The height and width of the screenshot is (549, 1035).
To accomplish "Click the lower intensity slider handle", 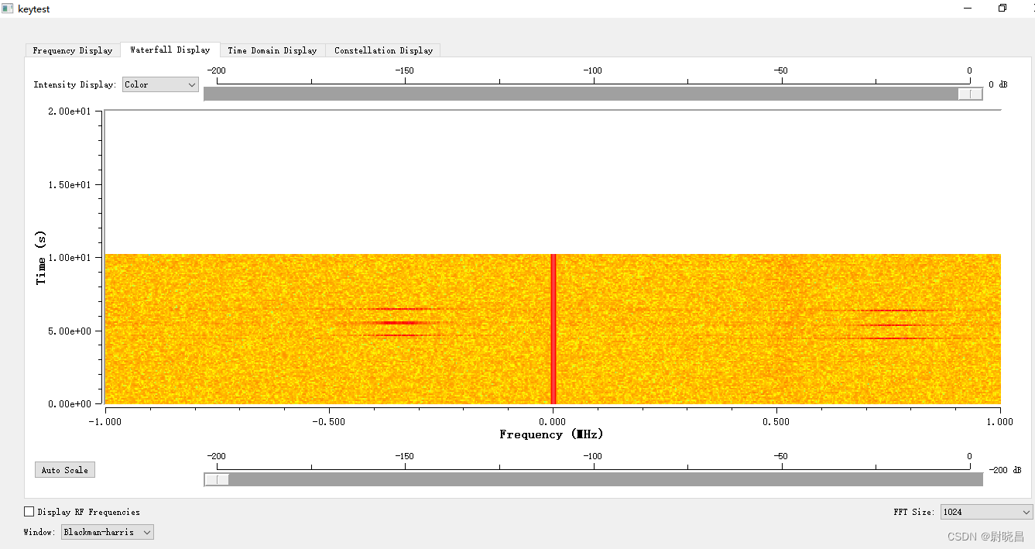I will click(x=215, y=479).
